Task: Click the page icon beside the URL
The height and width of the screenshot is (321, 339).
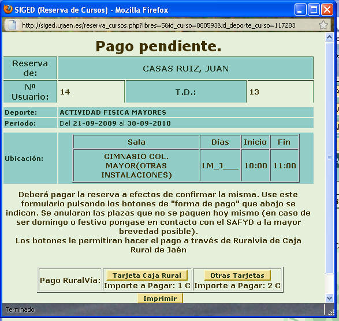Action: [12, 25]
